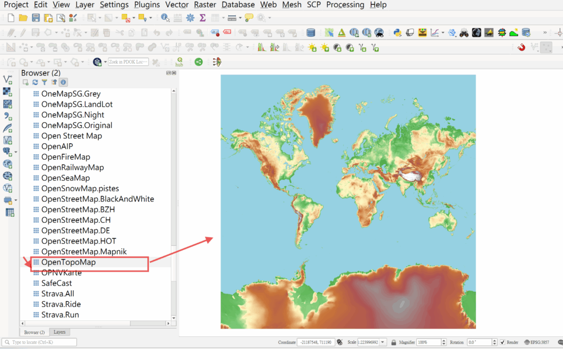Click the Filter Browser funnel icon
This screenshot has height=349, width=563.
click(45, 82)
